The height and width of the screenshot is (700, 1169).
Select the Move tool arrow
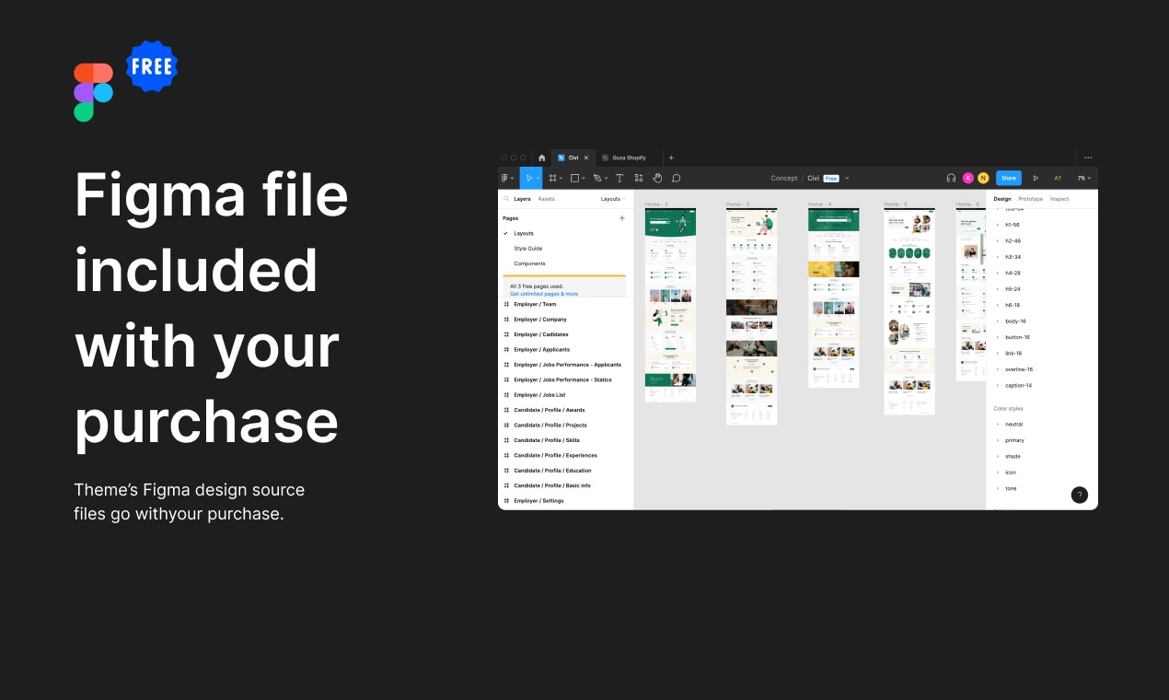pos(528,178)
